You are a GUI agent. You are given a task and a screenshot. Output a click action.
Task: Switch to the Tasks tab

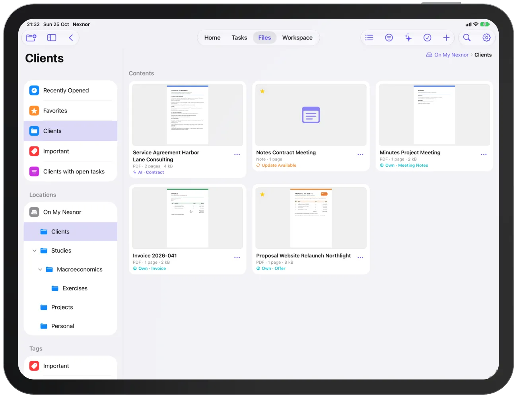239,38
